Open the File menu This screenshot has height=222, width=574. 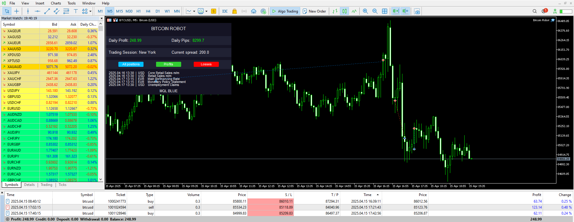[x=12, y=3]
